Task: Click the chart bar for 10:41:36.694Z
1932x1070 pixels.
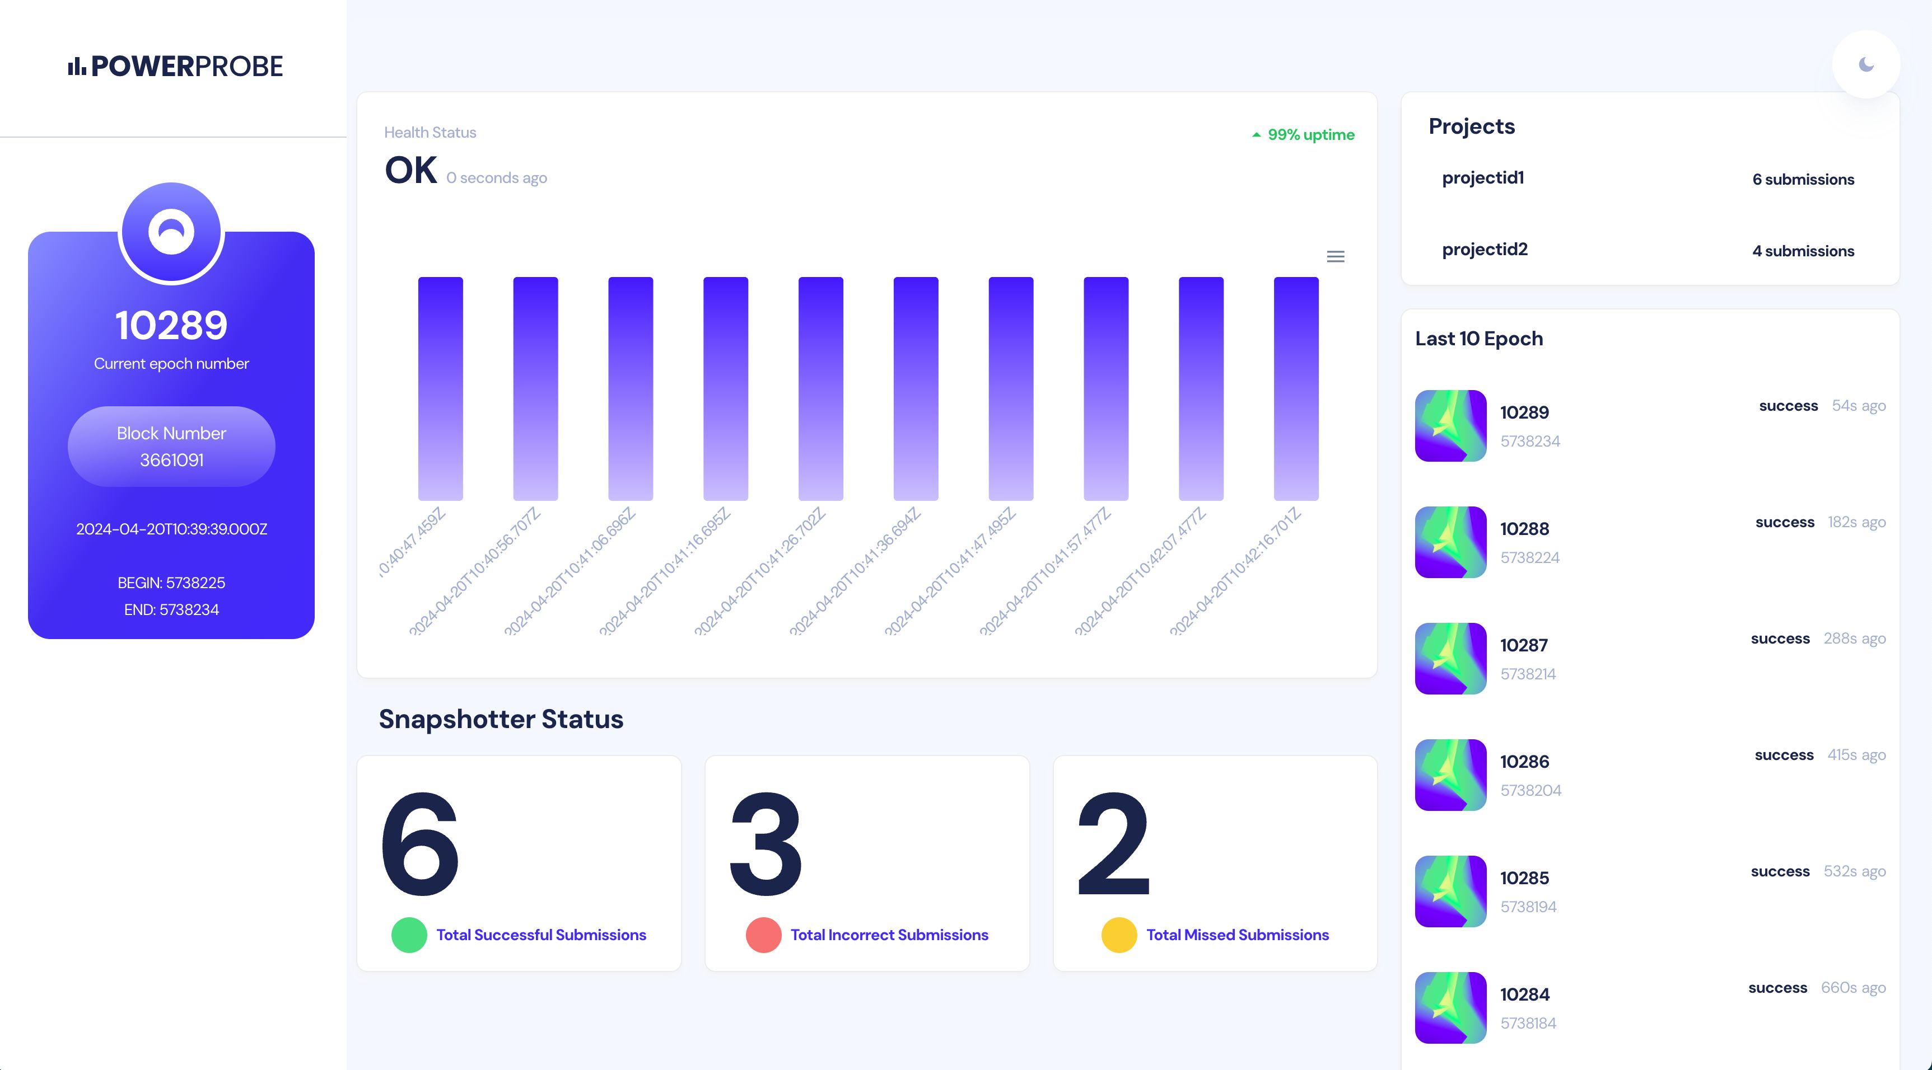Action: pos(916,389)
